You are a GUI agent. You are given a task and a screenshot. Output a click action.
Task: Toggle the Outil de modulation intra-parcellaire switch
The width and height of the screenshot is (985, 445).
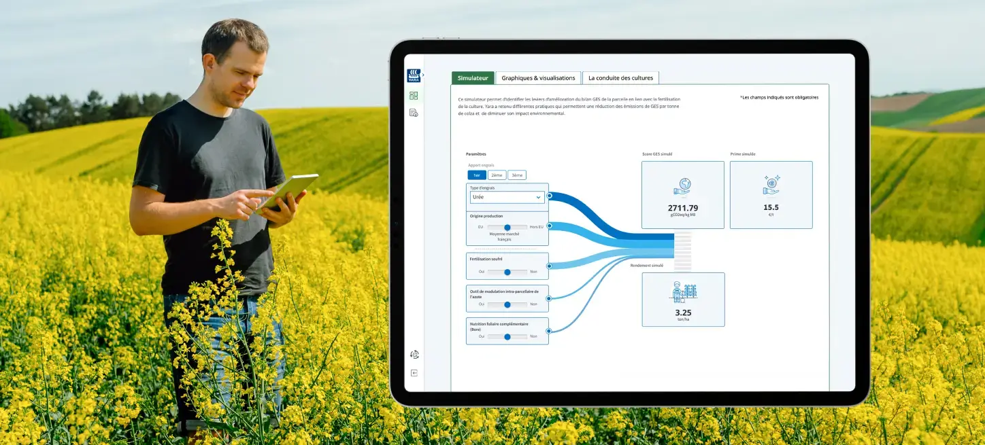tap(507, 304)
